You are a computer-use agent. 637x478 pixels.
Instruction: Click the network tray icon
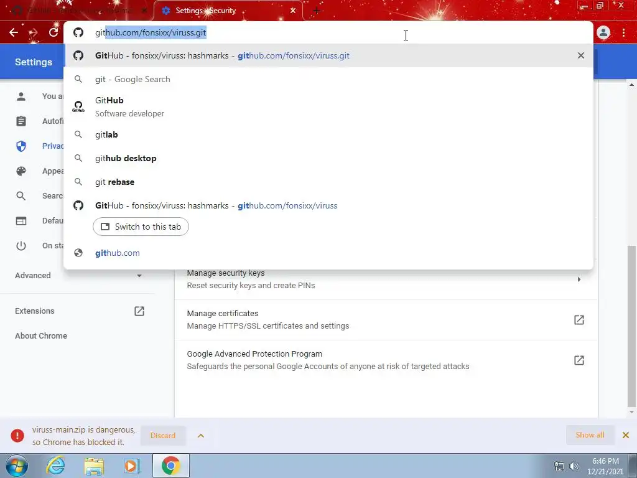559,466
